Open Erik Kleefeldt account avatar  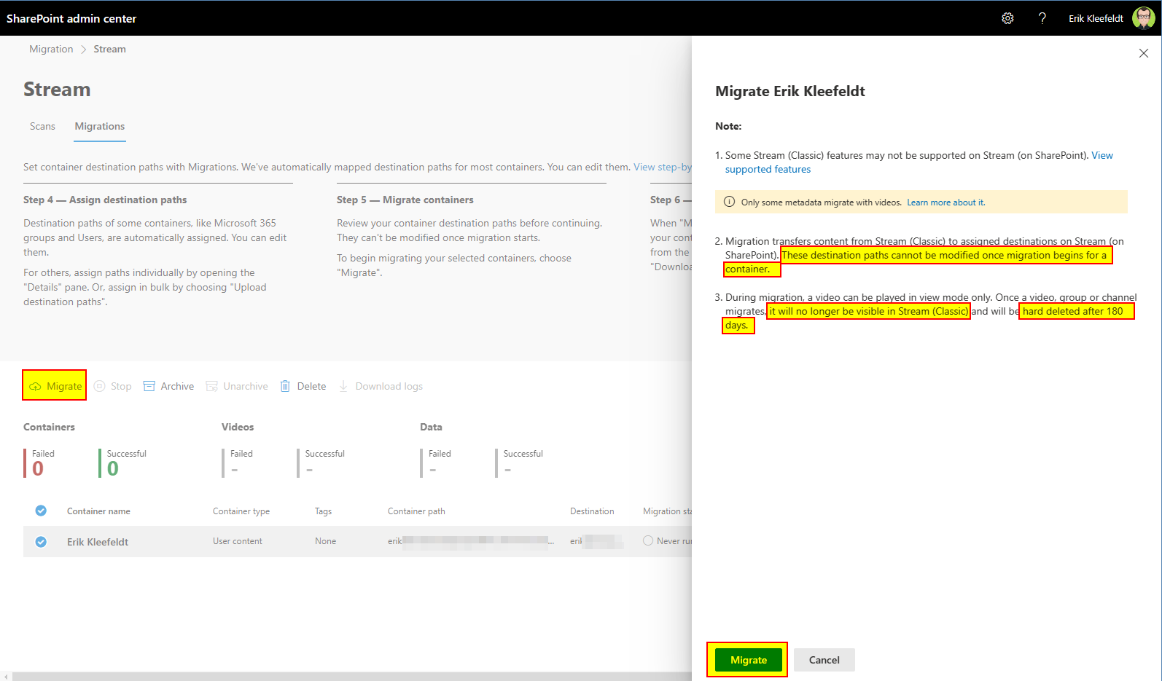coord(1143,18)
